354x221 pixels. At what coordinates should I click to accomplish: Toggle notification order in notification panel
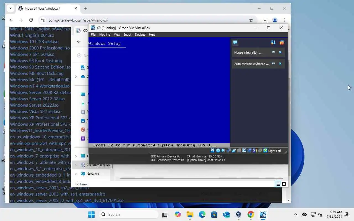pyautogui.click(x=273, y=42)
